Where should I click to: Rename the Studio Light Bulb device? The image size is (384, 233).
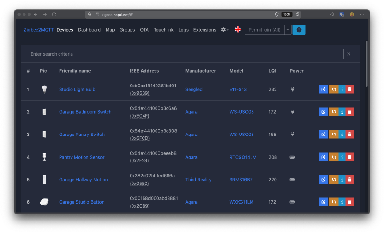(323, 89)
